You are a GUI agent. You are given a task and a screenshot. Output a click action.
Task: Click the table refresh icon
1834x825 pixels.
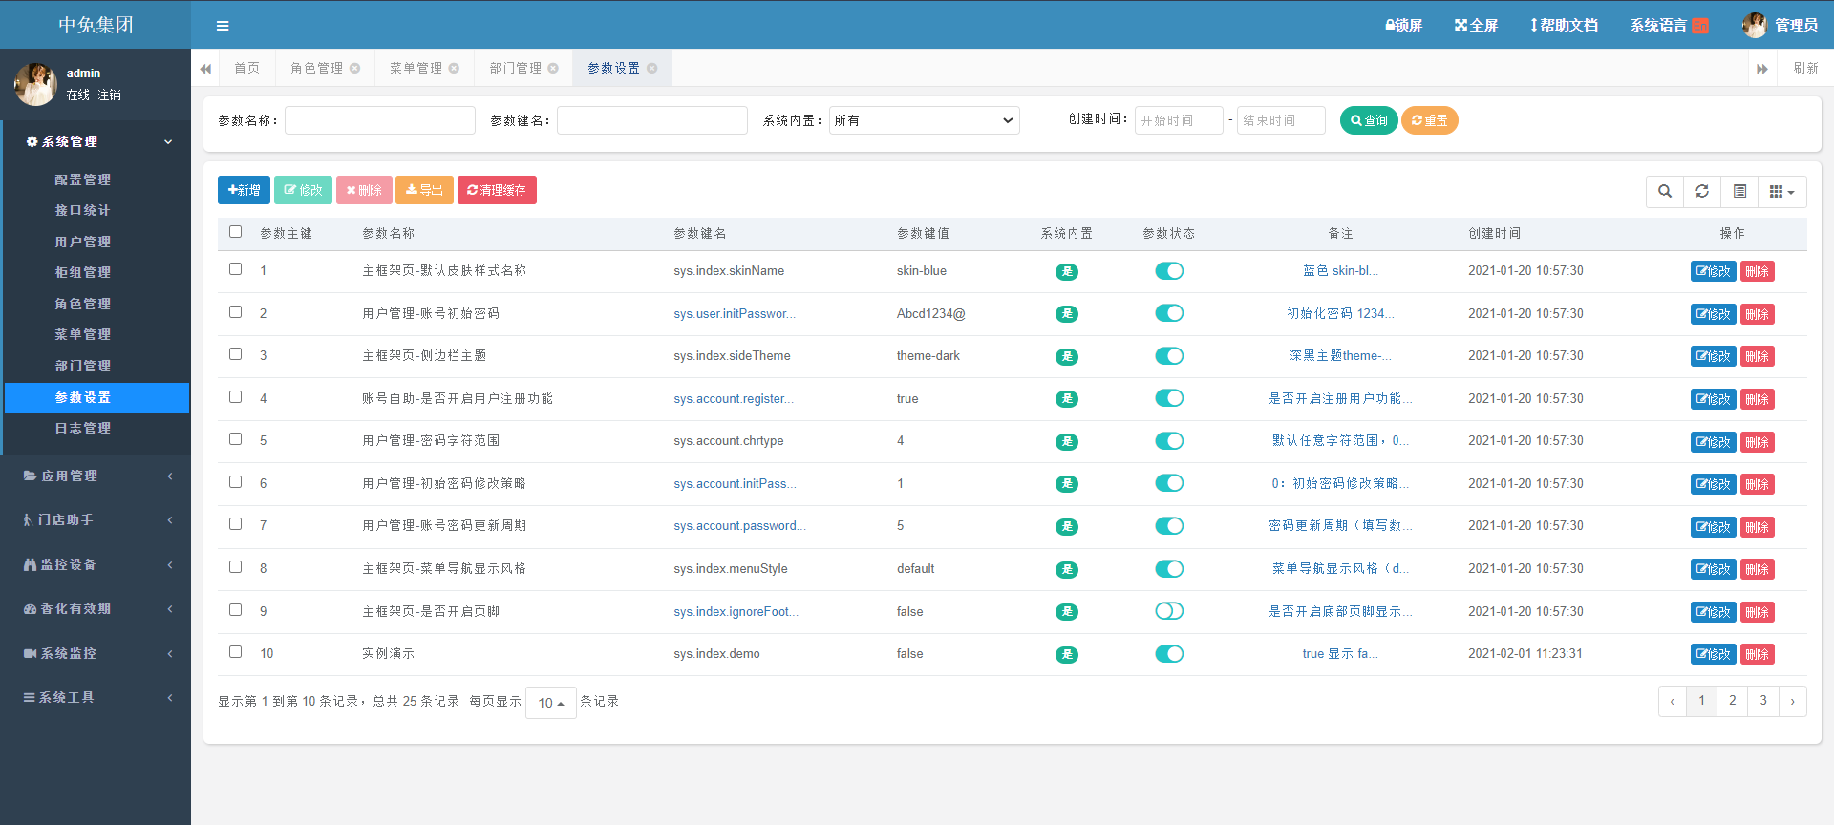tap(1702, 191)
